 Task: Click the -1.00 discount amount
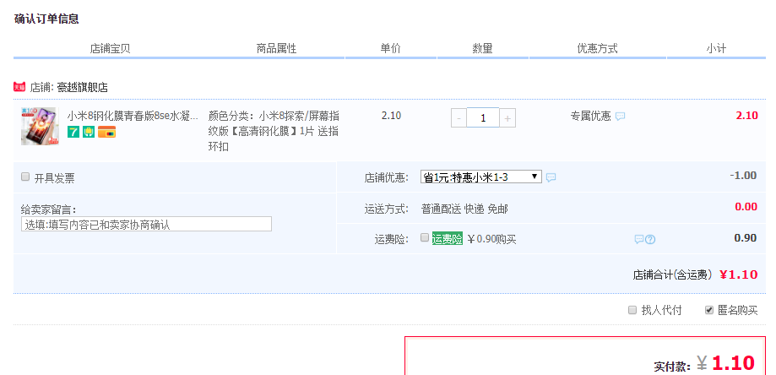pyautogui.click(x=743, y=175)
